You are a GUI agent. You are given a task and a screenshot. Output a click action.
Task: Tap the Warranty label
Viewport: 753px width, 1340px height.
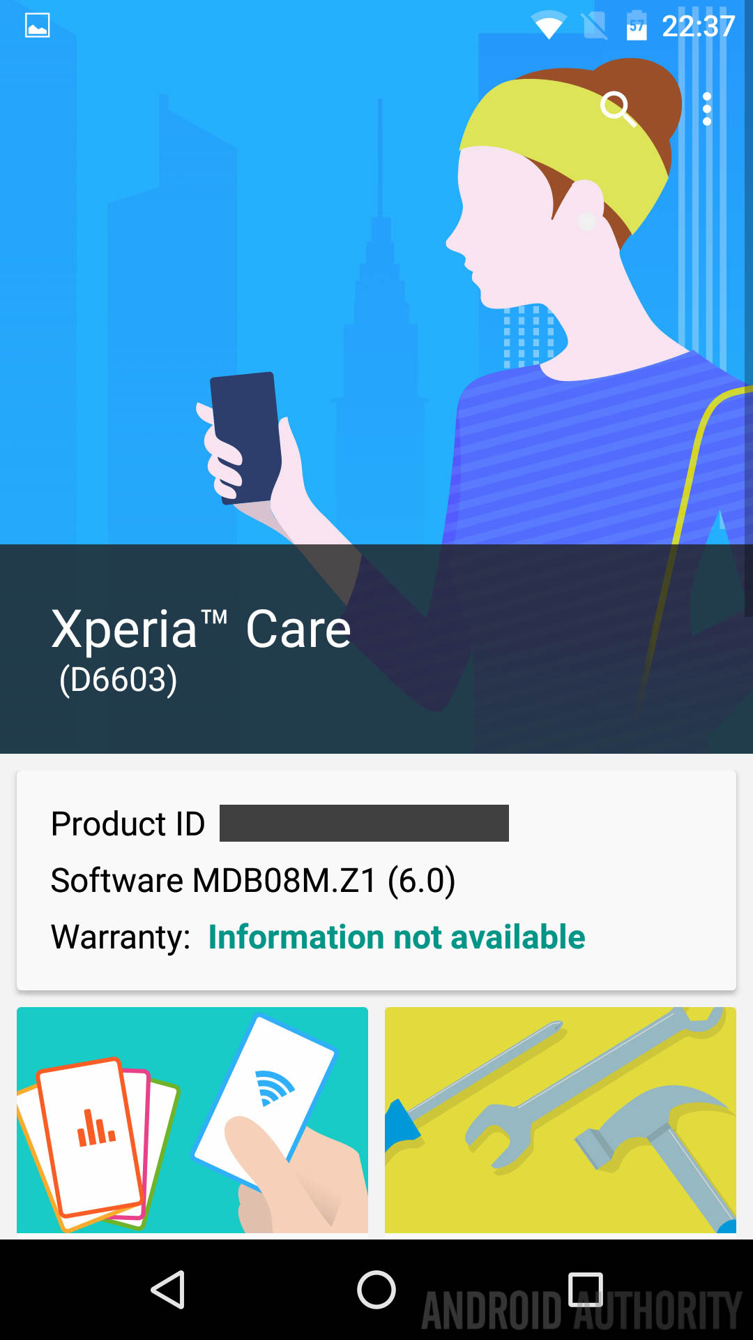click(x=121, y=937)
